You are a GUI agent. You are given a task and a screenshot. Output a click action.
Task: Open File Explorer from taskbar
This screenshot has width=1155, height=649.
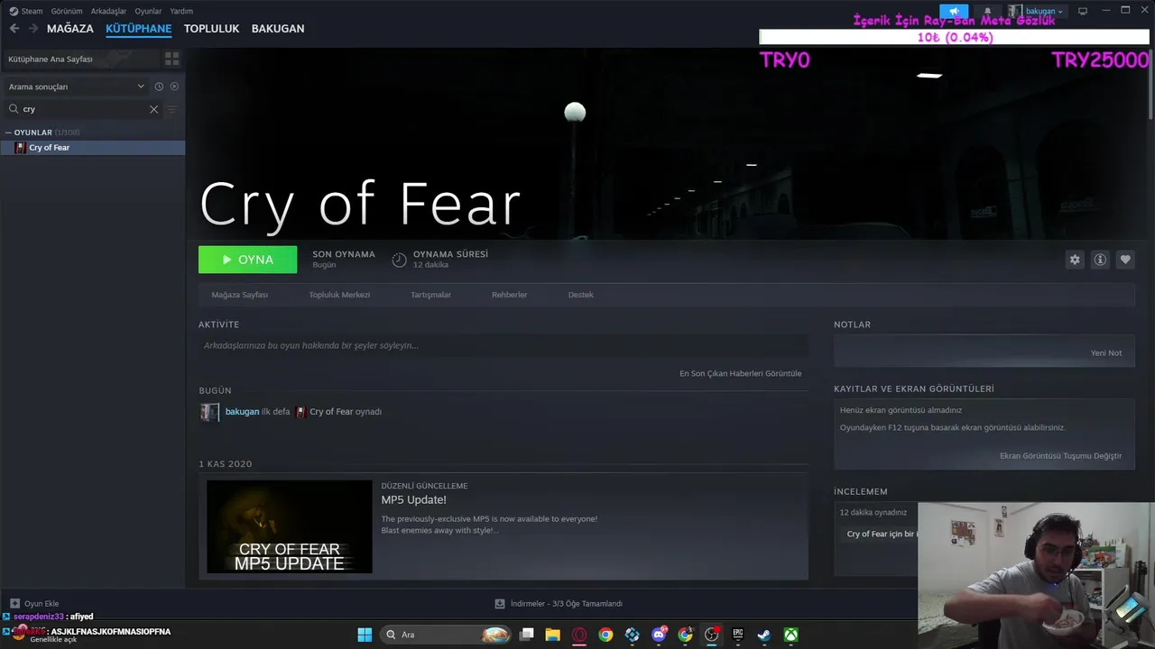point(552,635)
